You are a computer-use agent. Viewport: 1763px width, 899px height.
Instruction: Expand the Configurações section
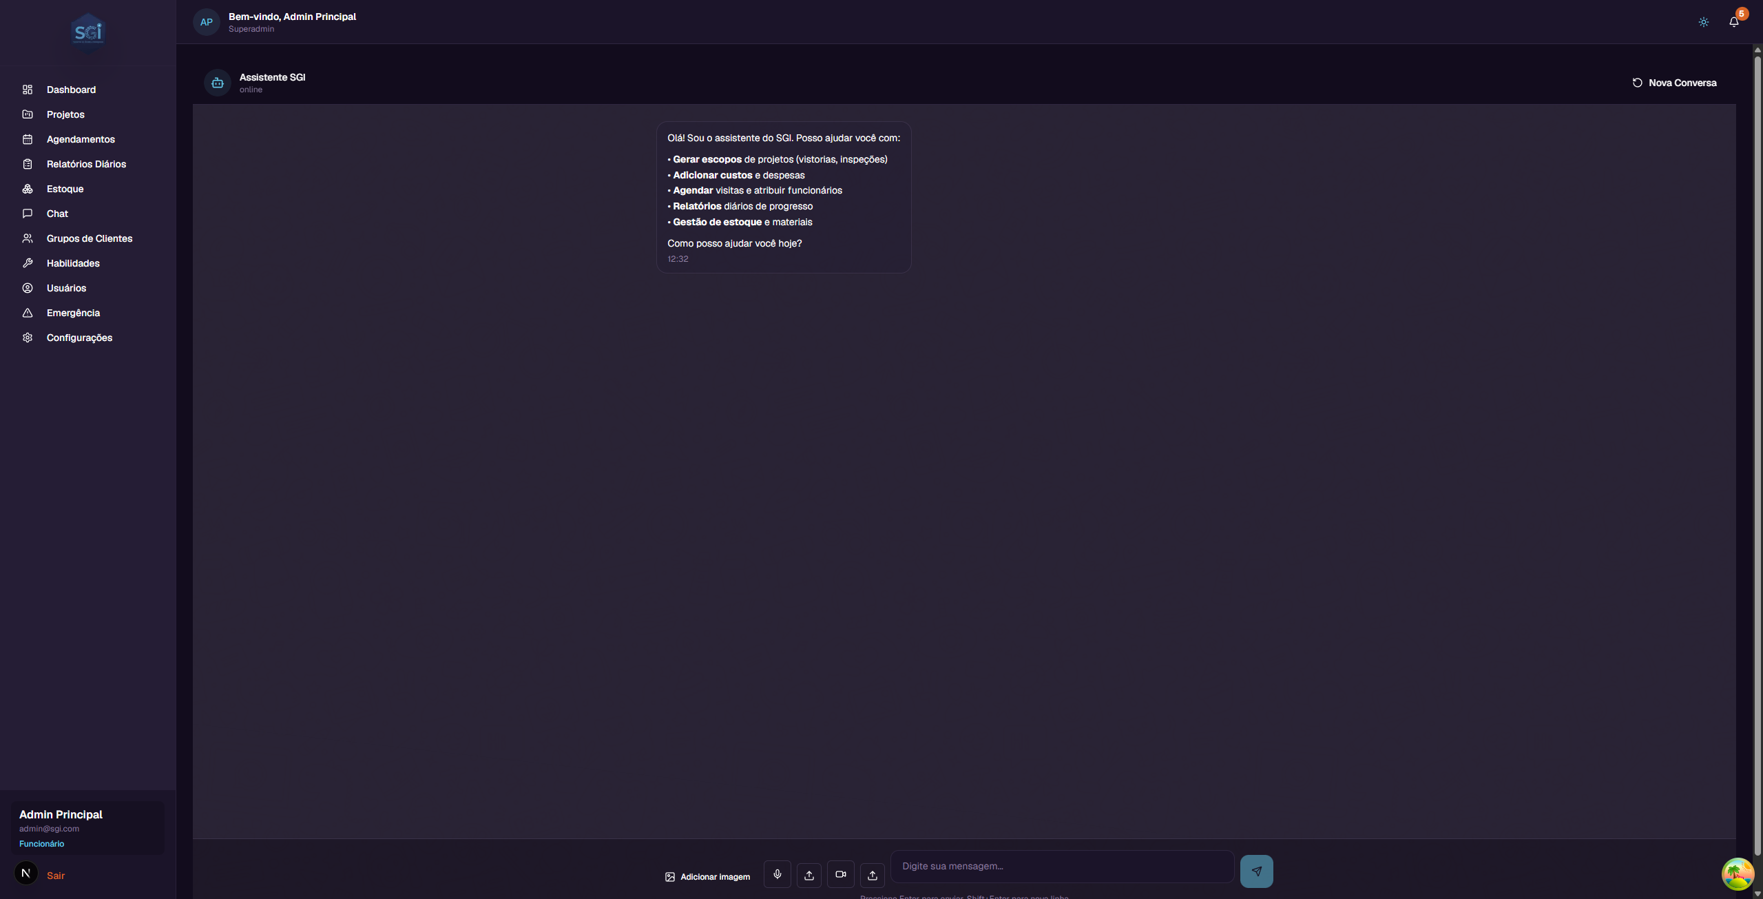click(79, 338)
